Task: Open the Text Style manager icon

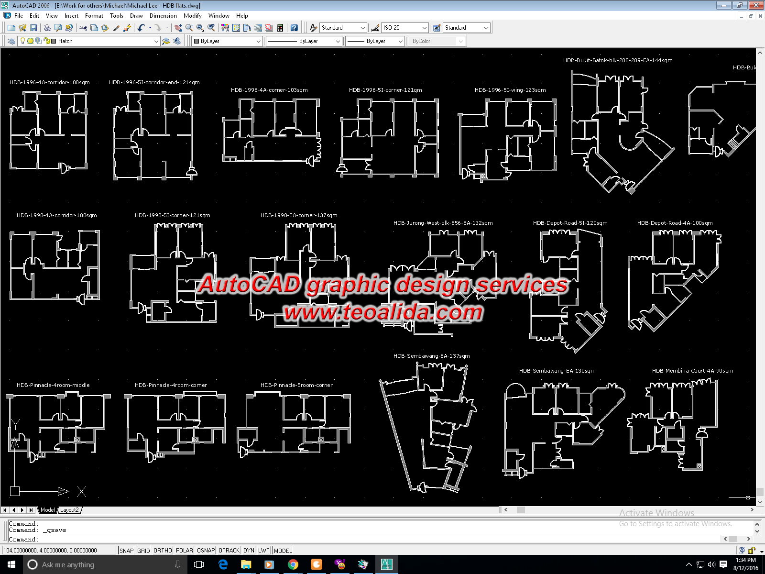Action: click(x=313, y=28)
